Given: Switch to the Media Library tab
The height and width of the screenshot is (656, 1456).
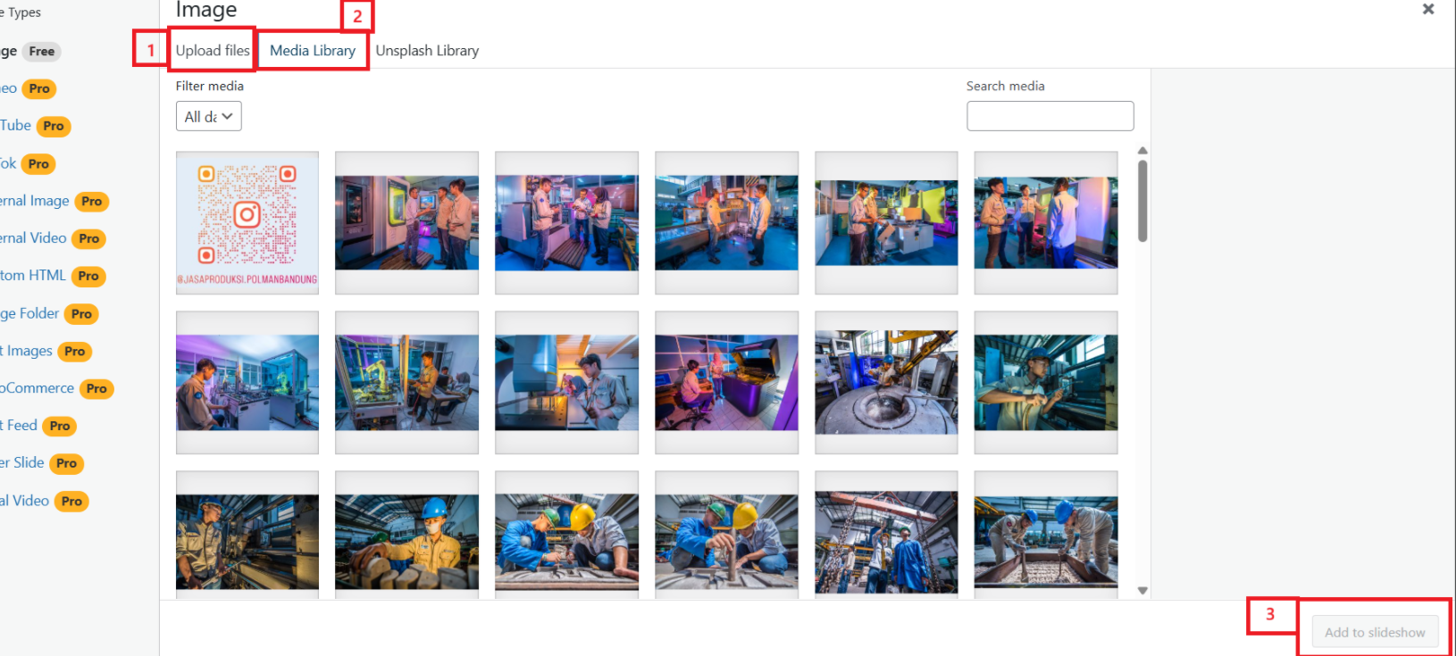Looking at the screenshot, I should pyautogui.click(x=313, y=51).
